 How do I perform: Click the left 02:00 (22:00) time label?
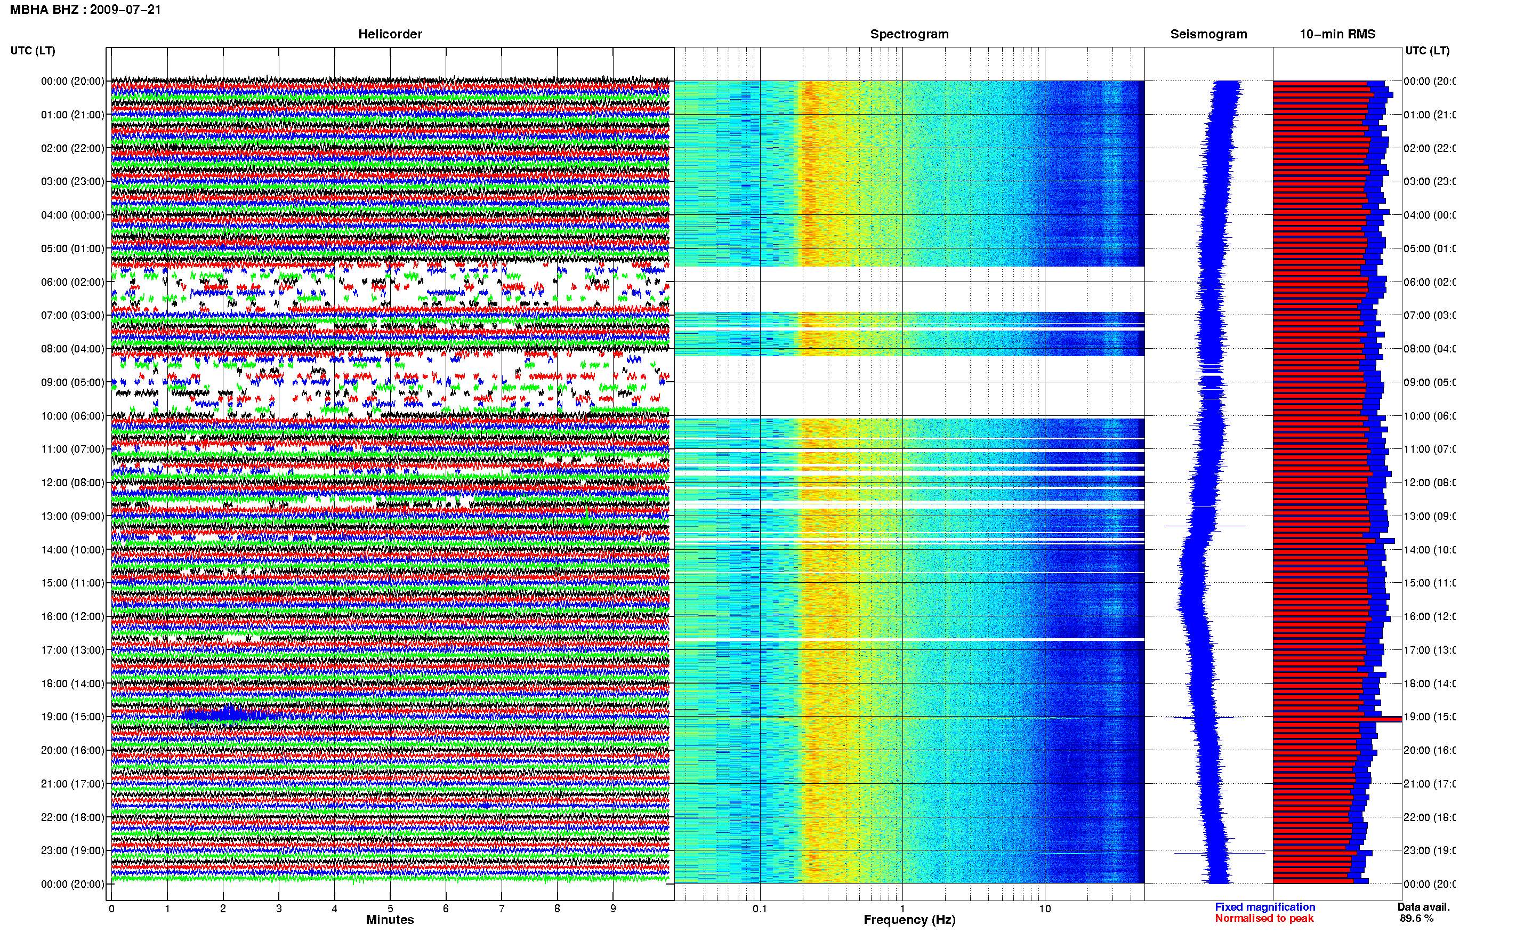click(x=72, y=148)
